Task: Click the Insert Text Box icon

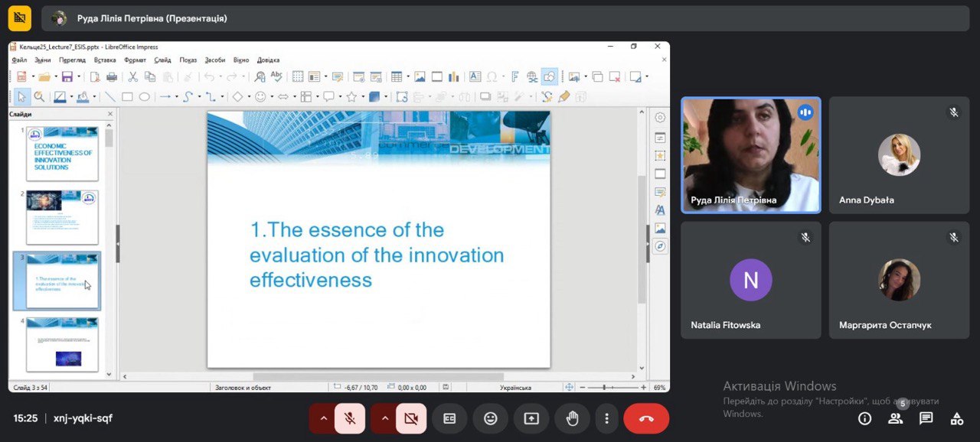Action: pos(475,76)
